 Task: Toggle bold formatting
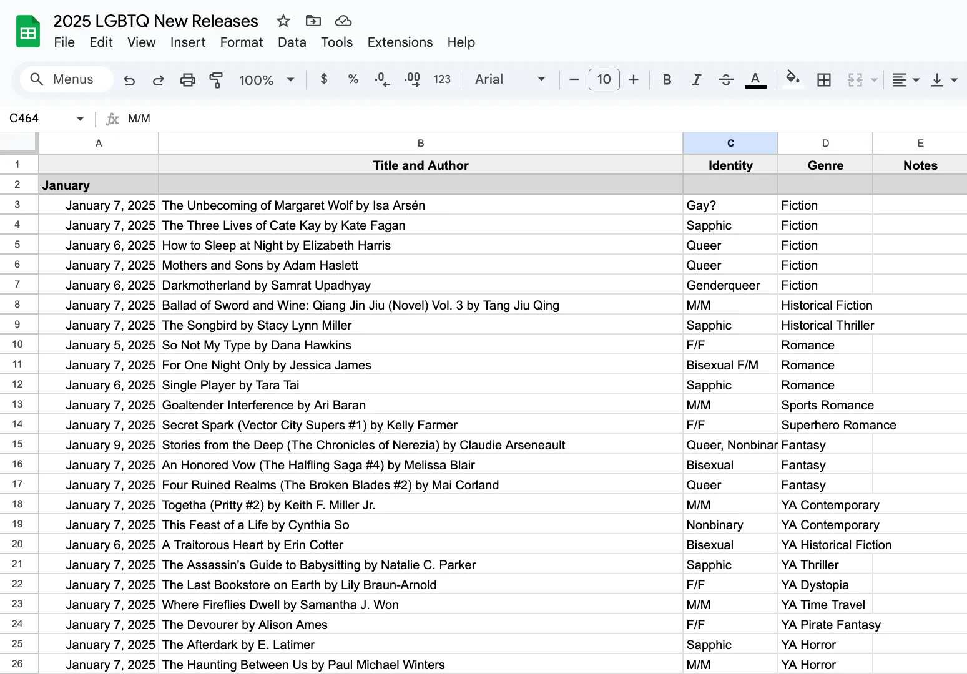coord(667,80)
